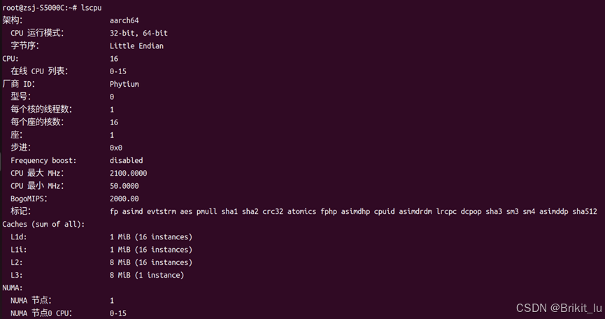Select the aarch64 architecture value

point(124,20)
